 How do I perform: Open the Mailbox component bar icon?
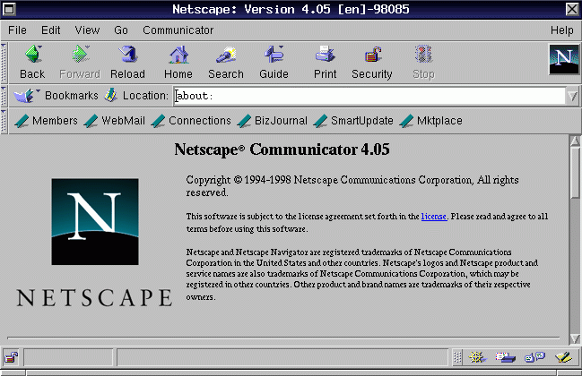click(x=505, y=357)
